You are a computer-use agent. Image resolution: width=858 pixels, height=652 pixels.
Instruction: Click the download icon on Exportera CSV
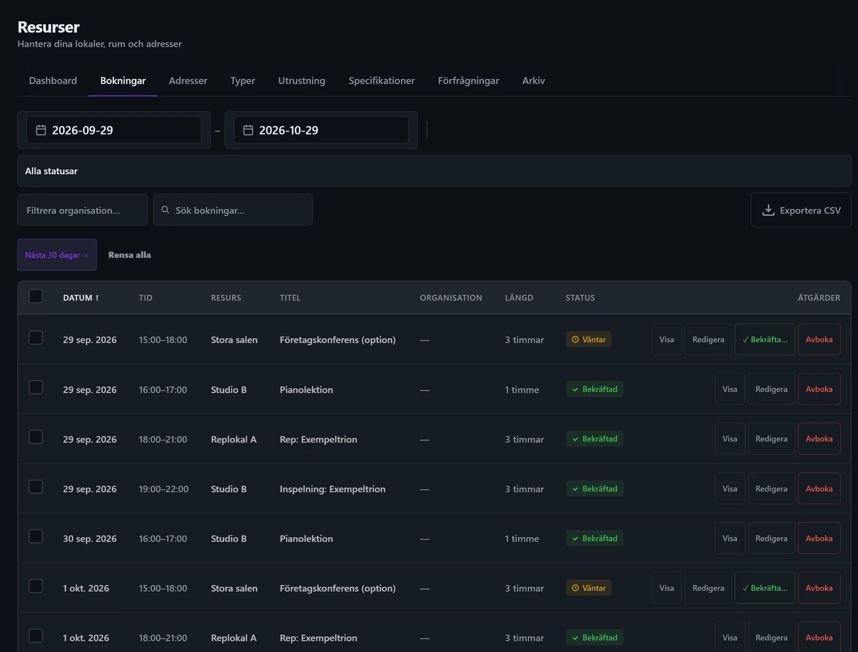tap(768, 210)
